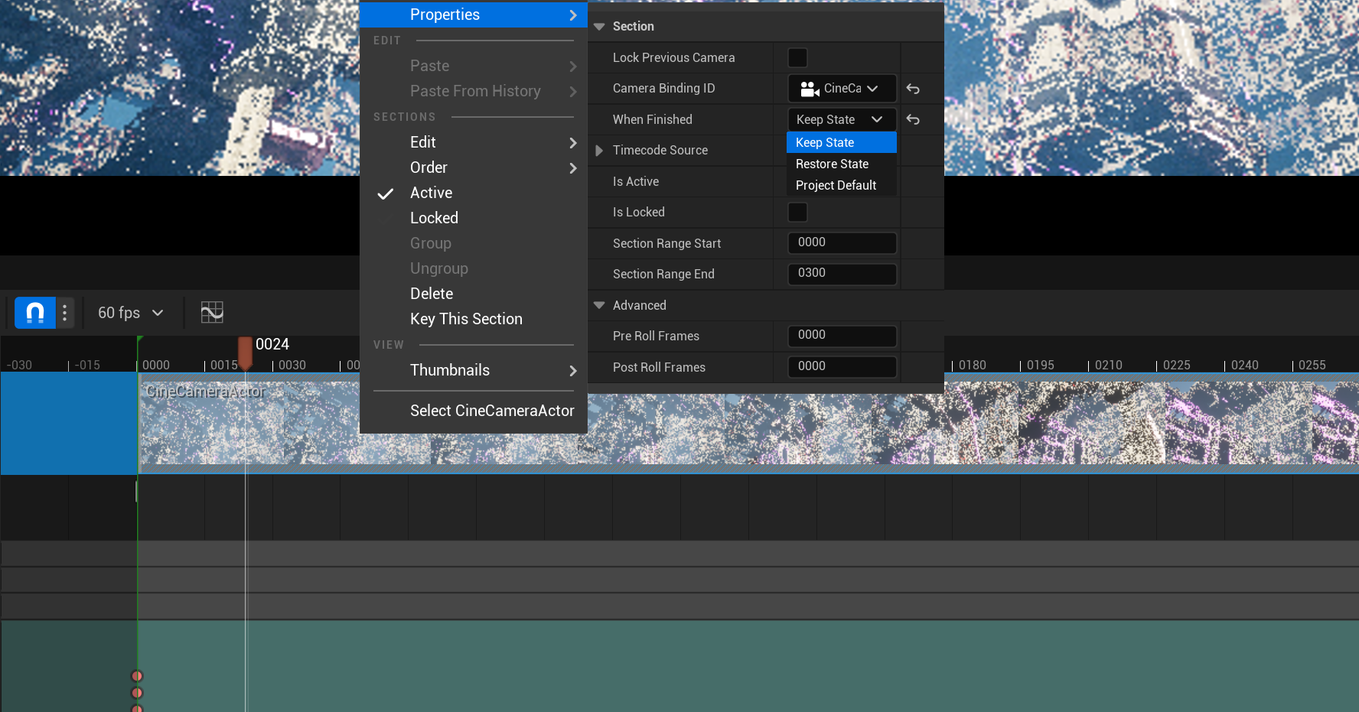Click the 0210 frame label on the timeline ruler

point(1108,366)
